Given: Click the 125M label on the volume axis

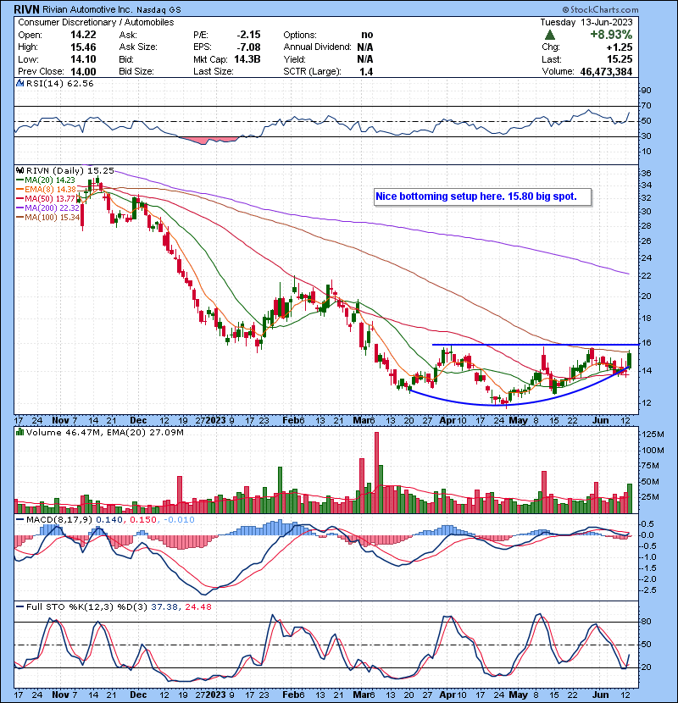Looking at the screenshot, I should point(653,434).
